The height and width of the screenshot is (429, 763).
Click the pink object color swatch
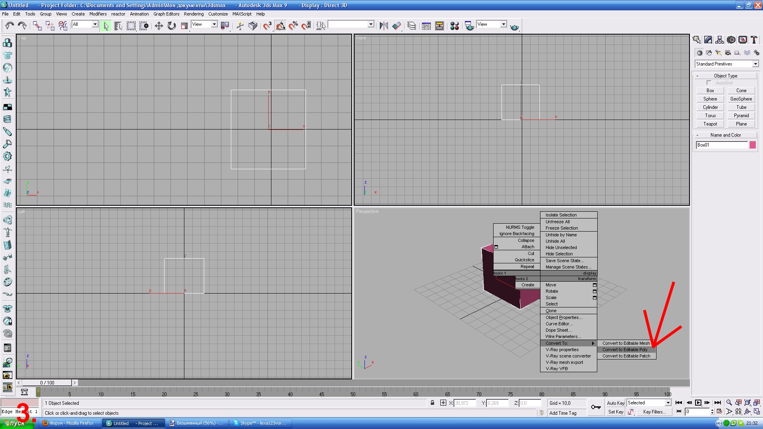(x=753, y=145)
